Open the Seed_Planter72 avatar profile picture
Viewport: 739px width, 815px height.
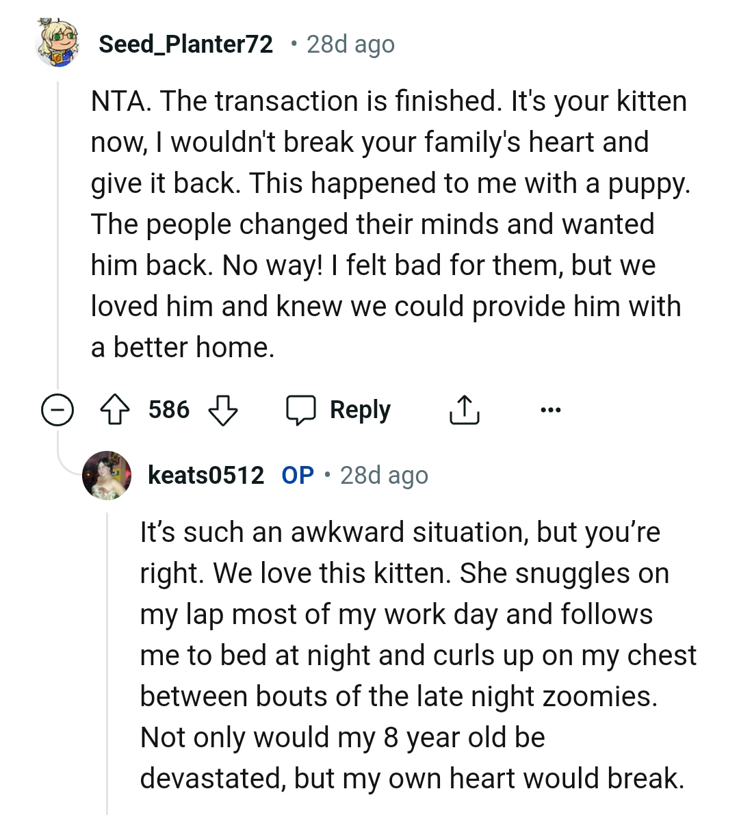tap(57, 44)
